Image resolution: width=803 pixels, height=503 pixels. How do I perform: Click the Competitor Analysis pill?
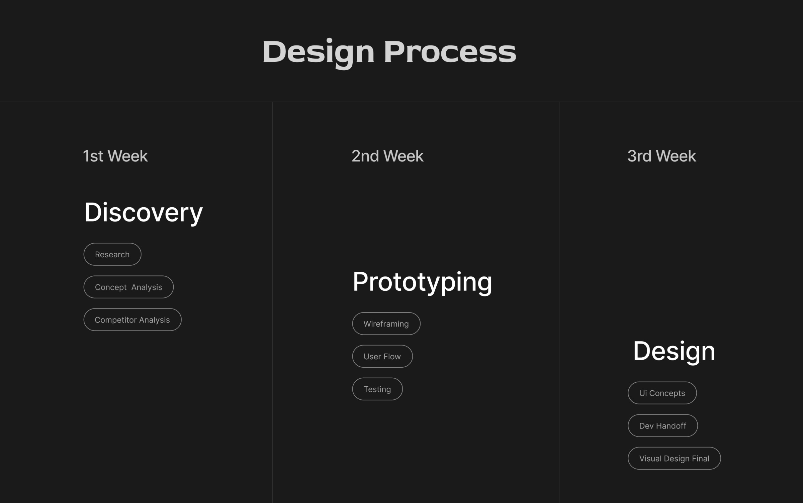[x=132, y=320]
